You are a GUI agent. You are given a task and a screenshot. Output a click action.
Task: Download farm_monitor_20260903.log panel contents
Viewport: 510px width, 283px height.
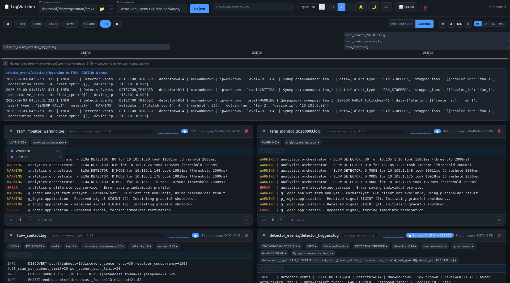(273, 220)
